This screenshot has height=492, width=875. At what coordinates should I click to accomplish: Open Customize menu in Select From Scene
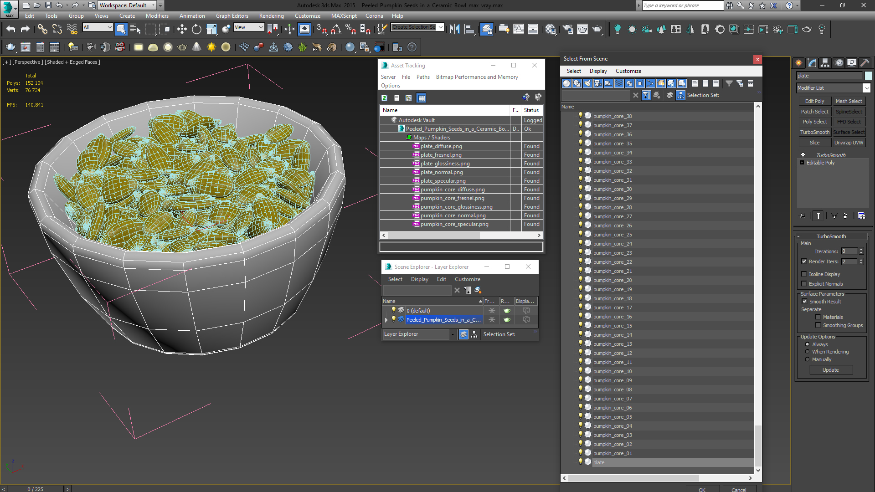(x=628, y=71)
